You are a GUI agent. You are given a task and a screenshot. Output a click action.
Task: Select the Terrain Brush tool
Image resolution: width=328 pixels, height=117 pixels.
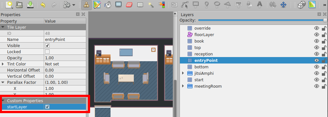coord(97,5)
